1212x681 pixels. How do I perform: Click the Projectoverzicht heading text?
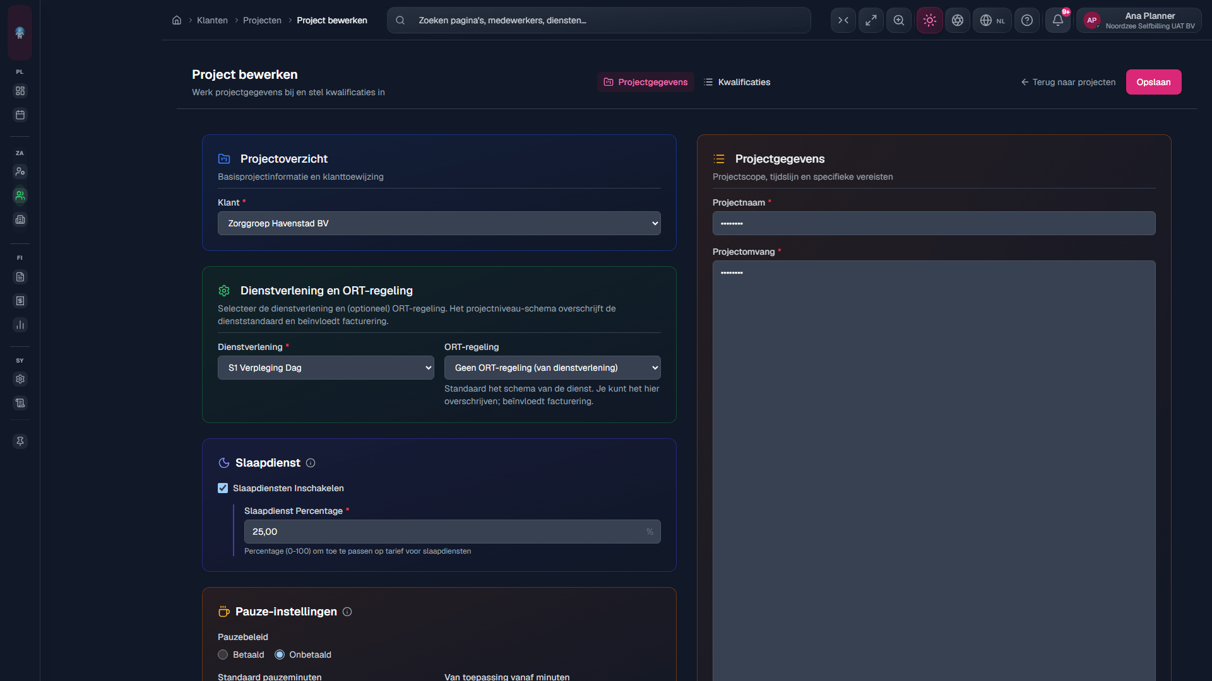pyautogui.click(x=284, y=159)
